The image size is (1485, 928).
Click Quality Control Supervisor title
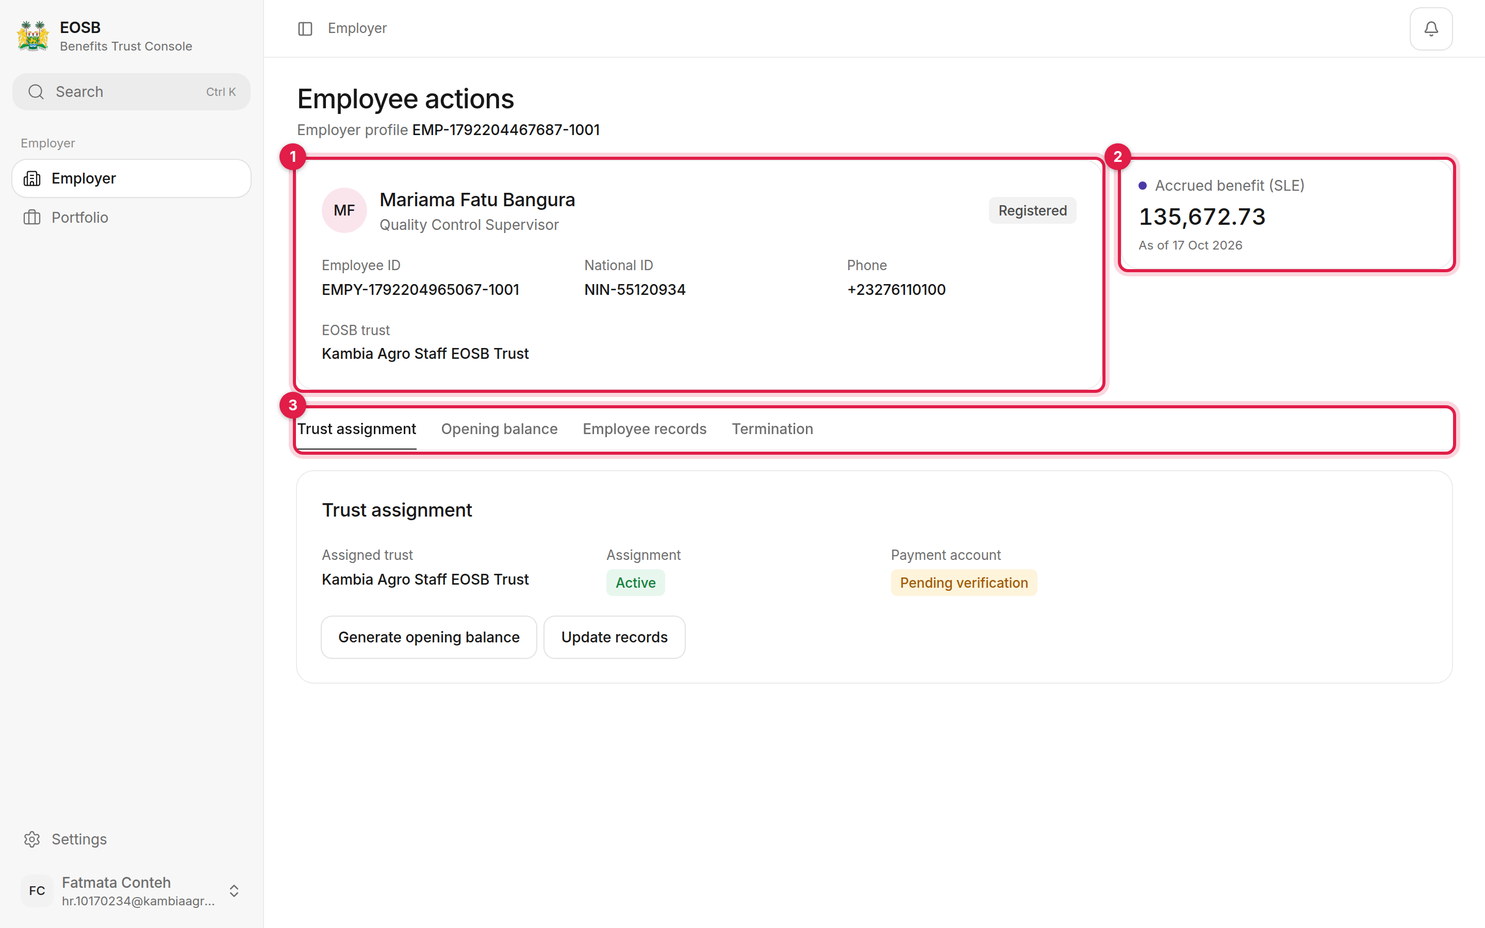pos(469,225)
